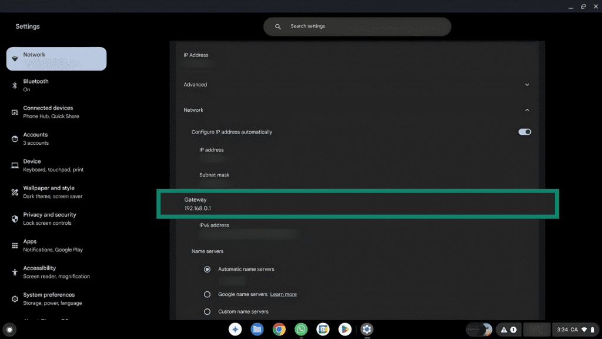Screen dimensions: 602x339
Task: Open Google Calendar from the shelf
Action: (x=323, y=330)
